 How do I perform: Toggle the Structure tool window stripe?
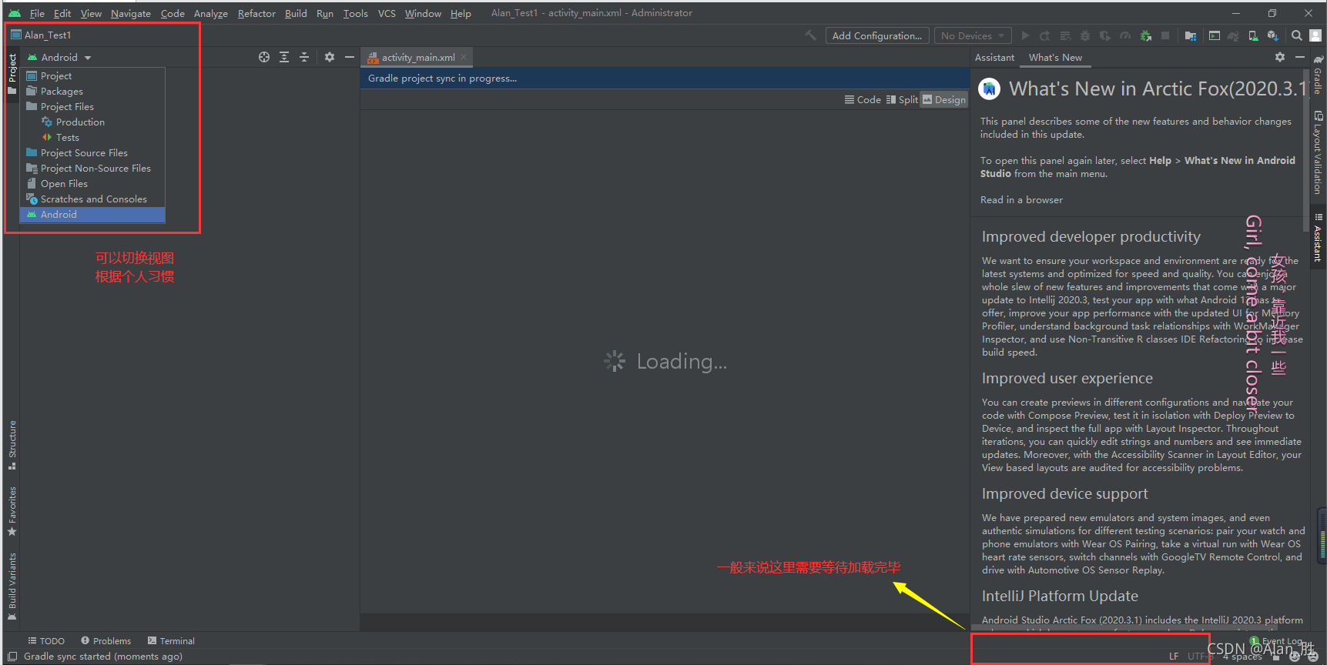(x=12, y=445)
